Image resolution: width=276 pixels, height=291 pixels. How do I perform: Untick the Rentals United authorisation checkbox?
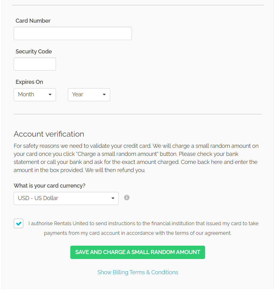click(x=19, y=223)
